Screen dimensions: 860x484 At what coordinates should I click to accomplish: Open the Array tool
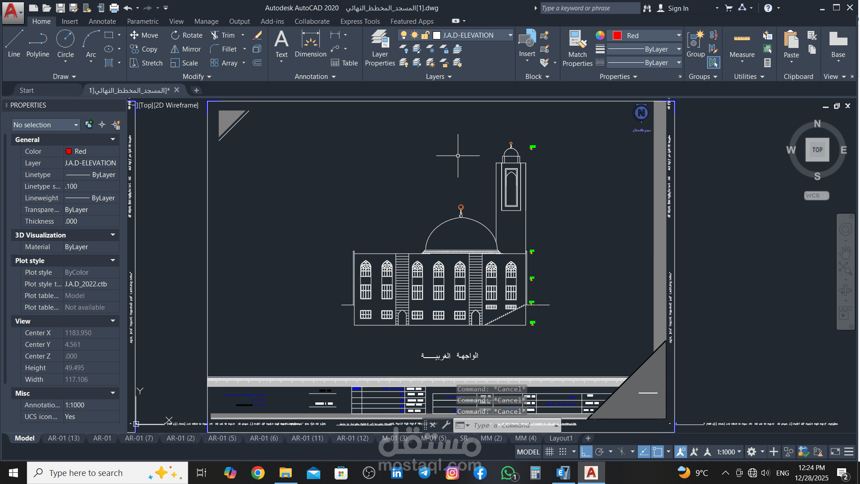tap(224, 63)
